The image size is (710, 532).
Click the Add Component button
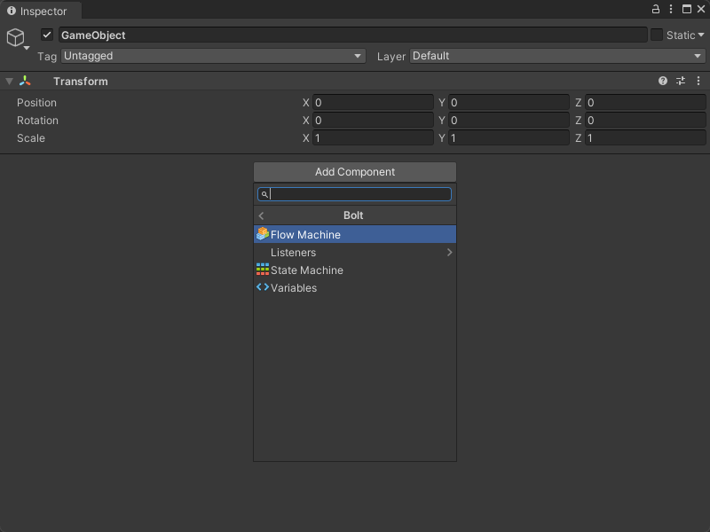[355, 172]
